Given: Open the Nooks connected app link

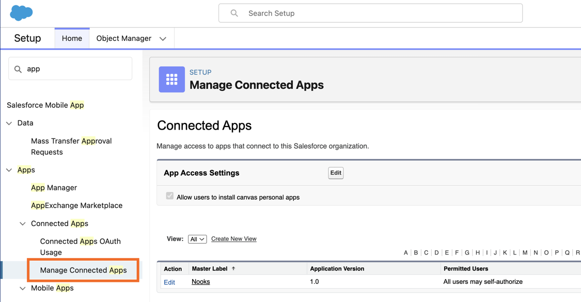Looking at the screenshot, I should point(201,282).
